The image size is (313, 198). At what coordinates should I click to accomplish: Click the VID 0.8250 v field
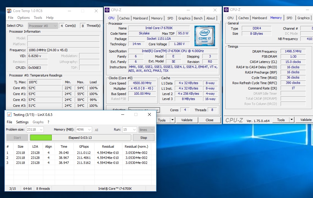(38, 56)
